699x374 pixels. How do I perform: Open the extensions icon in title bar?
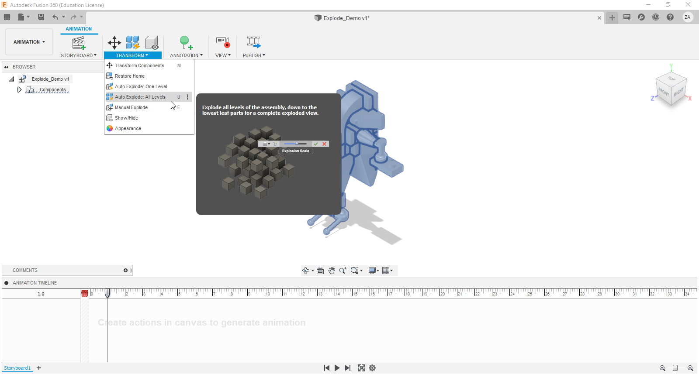tap(641, 17)
